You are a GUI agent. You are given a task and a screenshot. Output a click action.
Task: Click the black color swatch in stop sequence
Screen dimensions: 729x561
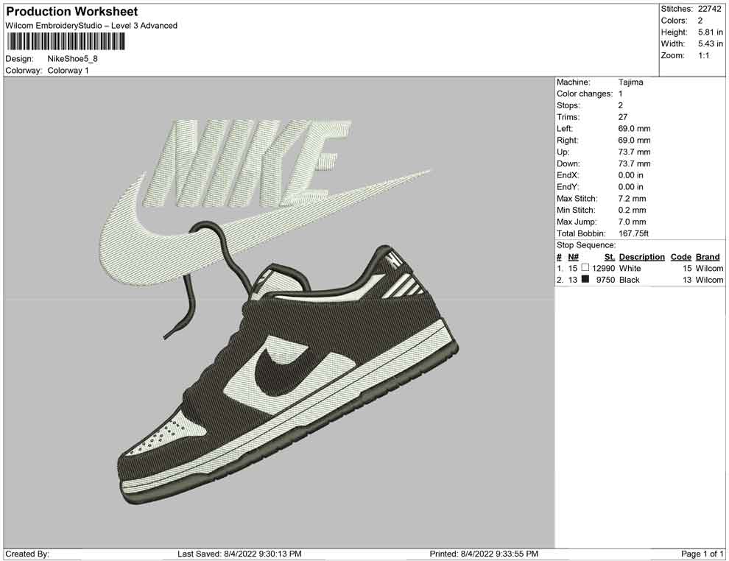585,279
